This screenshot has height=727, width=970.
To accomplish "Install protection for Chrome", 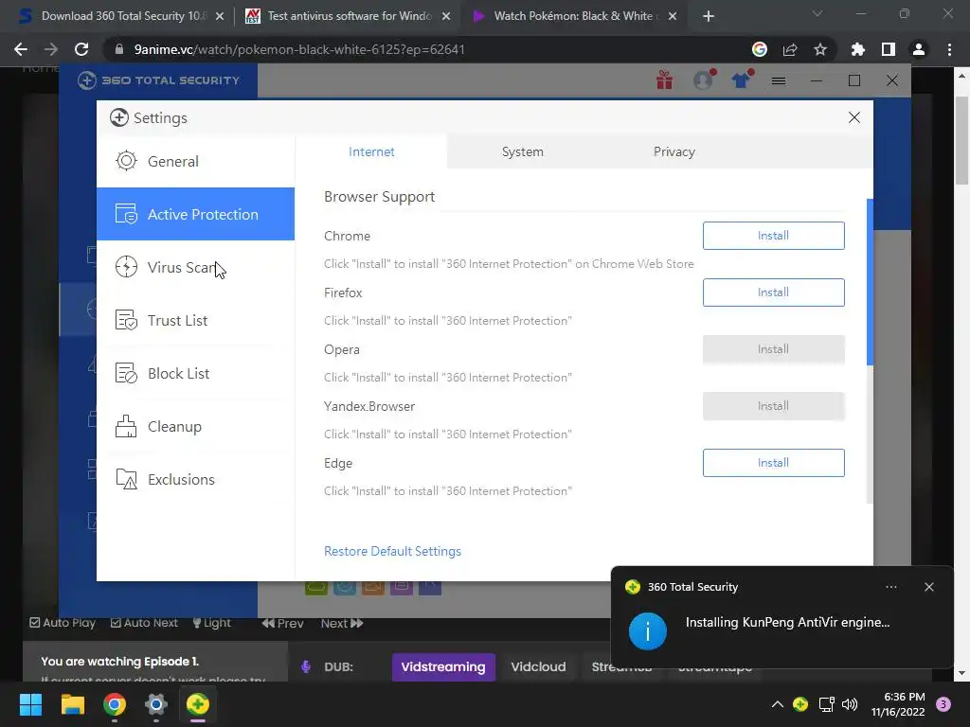I will pyautogui.click(x=773, y=236).
